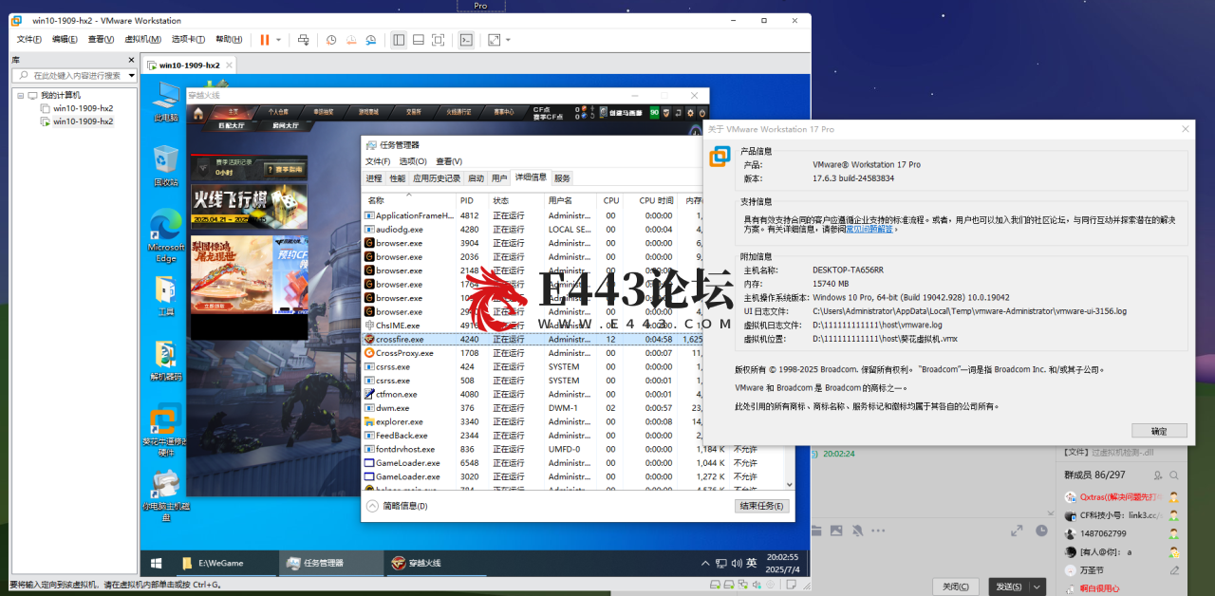Open the 虚拟机(M) menu in VMware
Image resolution: width=1215 pixels, height=596 pixels.
pyautogui.click(x=143, y=39)
